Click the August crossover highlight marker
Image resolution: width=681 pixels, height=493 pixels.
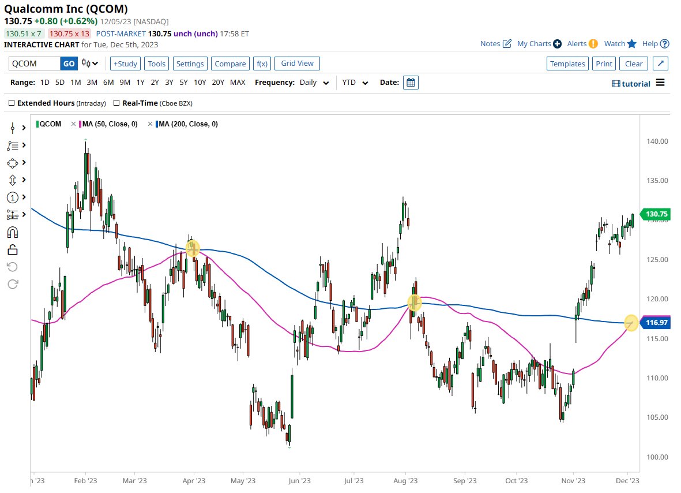(415, 302)
